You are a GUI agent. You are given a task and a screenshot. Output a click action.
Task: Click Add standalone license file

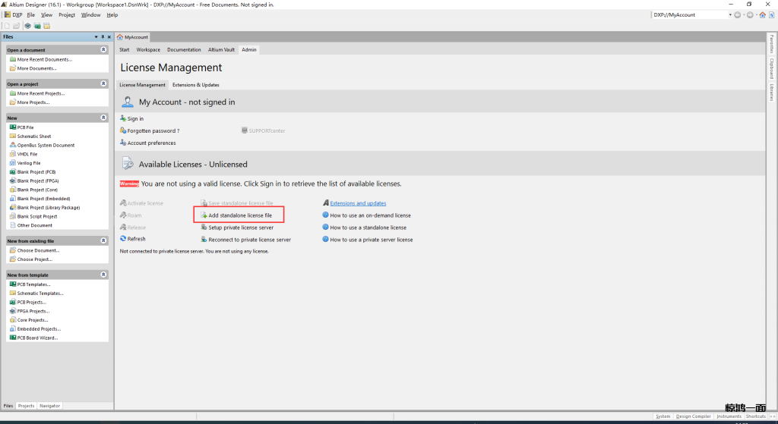[x=240, y=215]
